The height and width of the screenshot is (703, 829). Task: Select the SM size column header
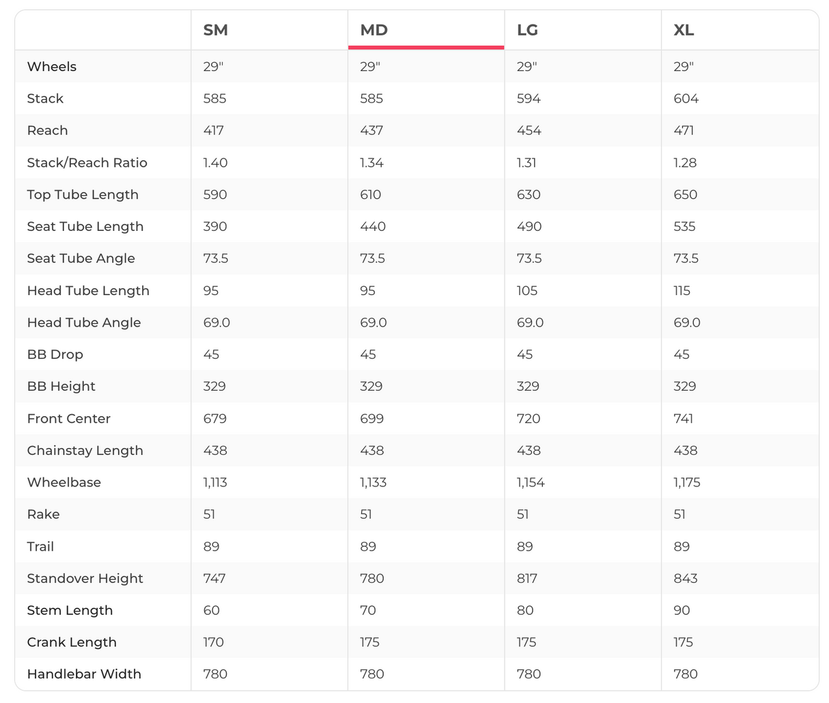pos(216,30)
